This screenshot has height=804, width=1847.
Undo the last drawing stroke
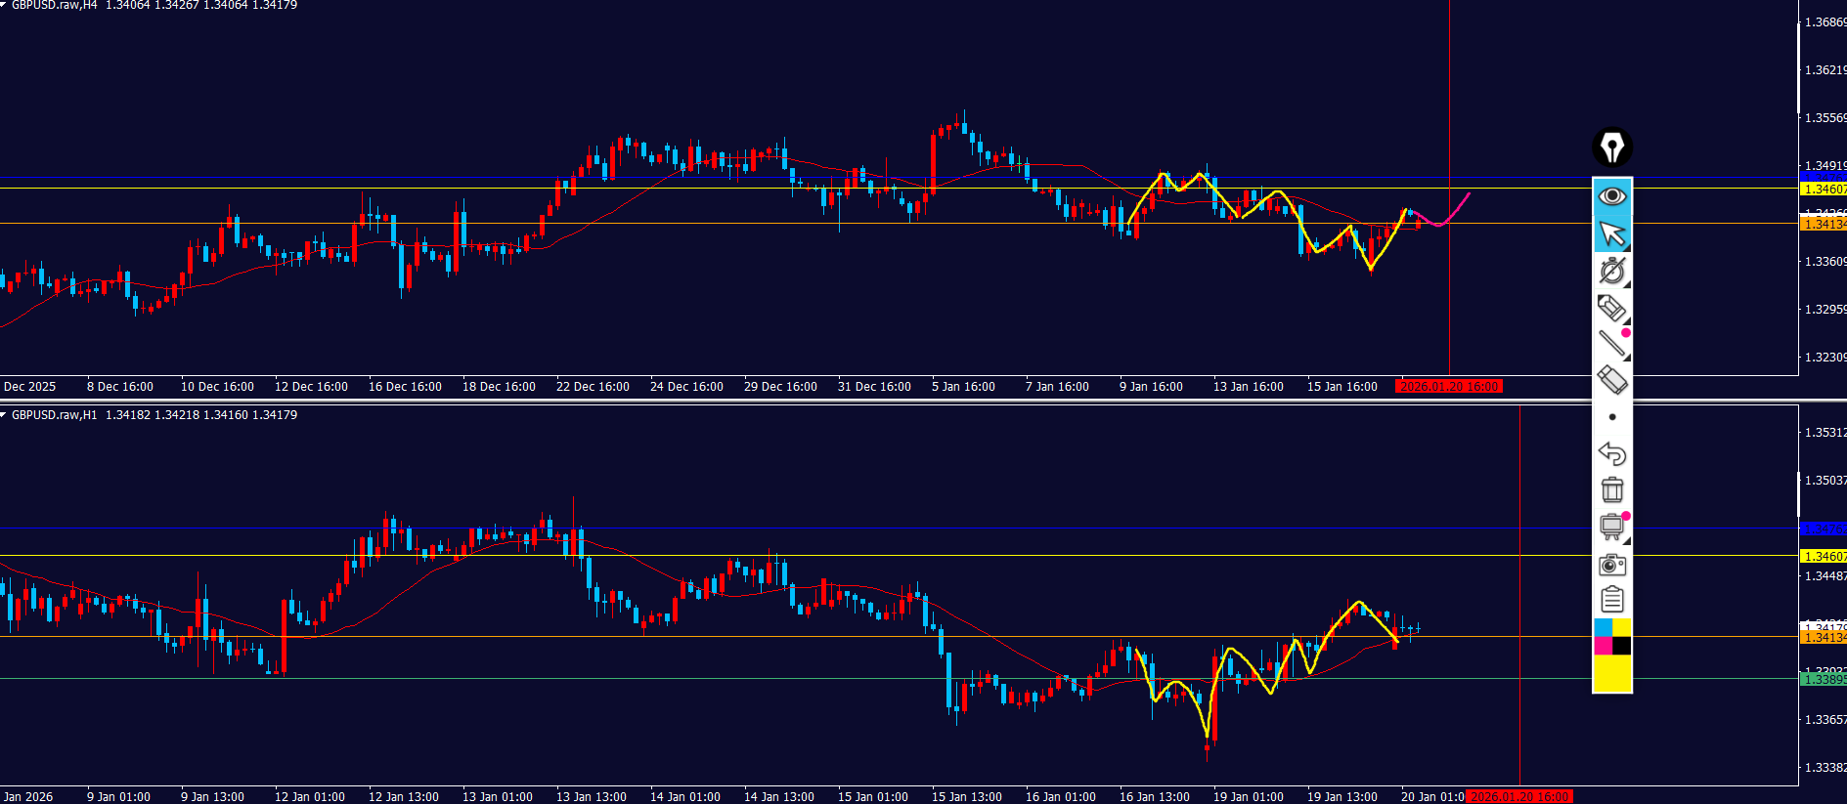point(1611,453)
